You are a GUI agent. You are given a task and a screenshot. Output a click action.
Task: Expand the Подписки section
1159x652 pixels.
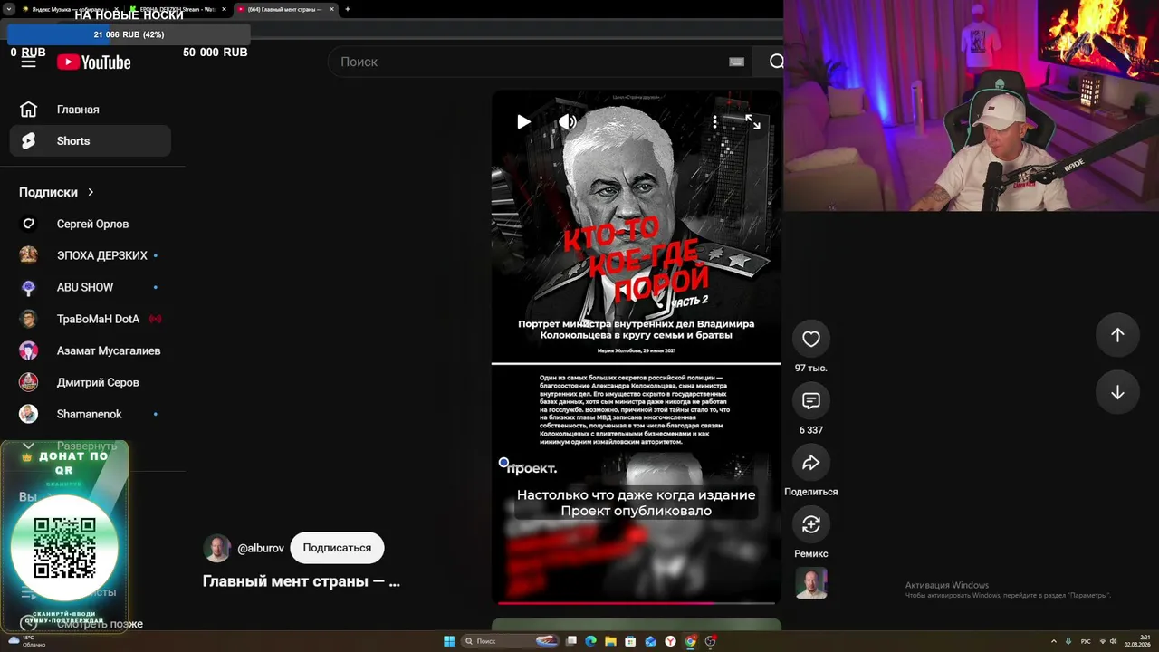click(56, 192)
